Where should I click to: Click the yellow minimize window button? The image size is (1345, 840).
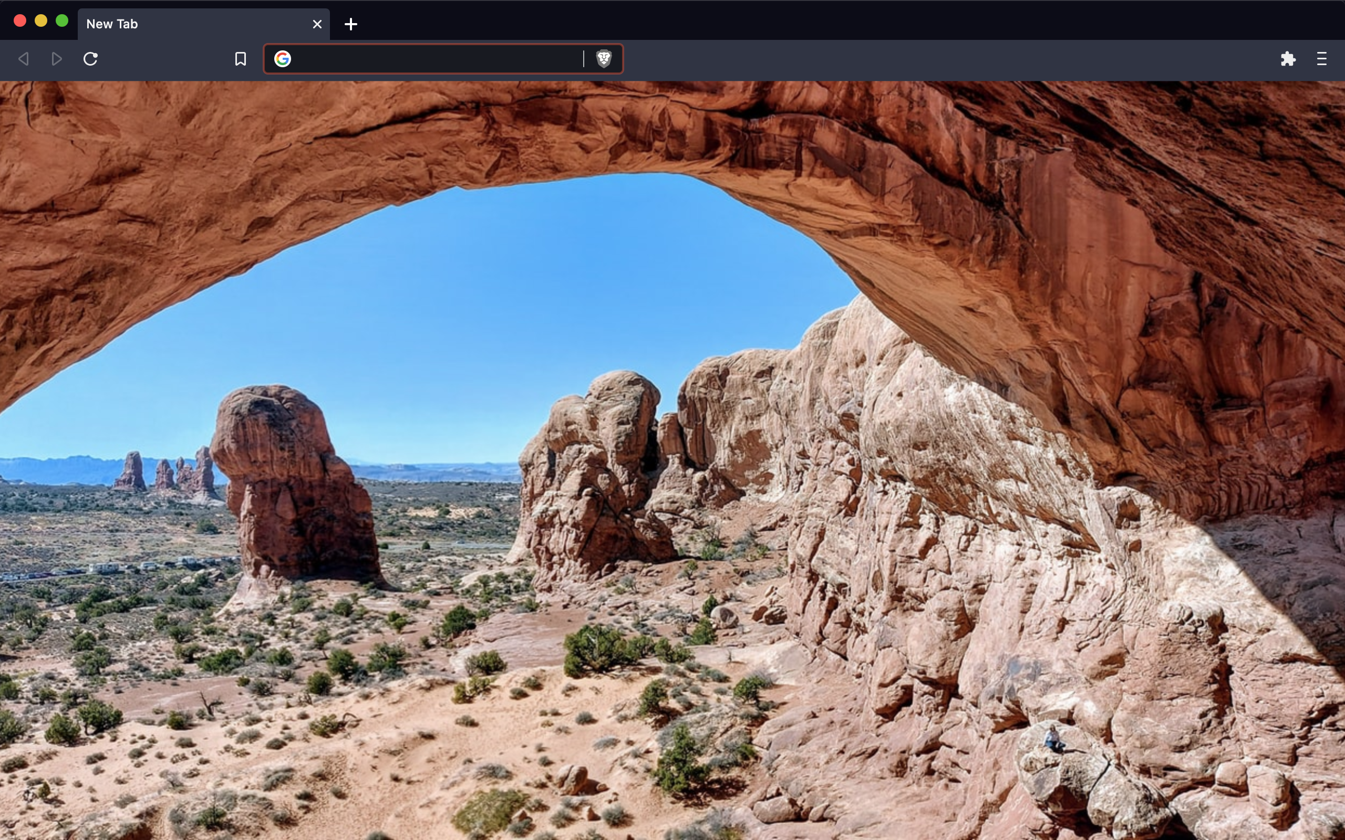41,21
